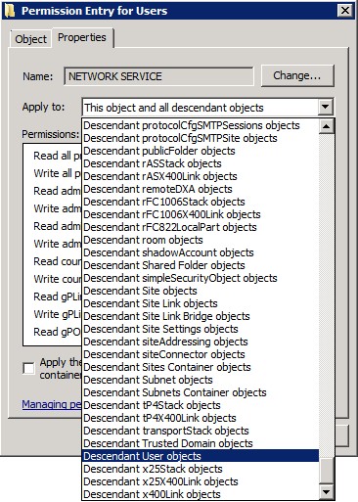Viewport: 358px width, 502px height.
Task: Toggle the 'Apply these permissions' checkbox
Action: tap(28, 369)
